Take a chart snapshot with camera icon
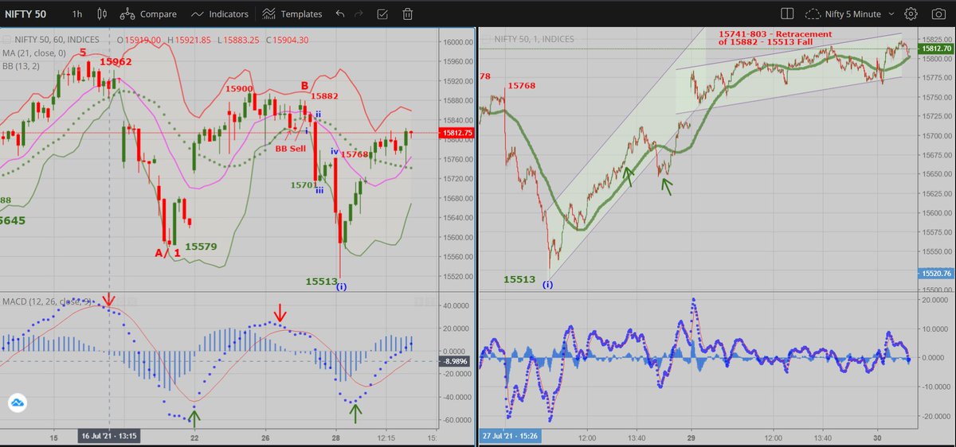Image resolution: width=956 pixels, height=447 pixels. [938, 14]
